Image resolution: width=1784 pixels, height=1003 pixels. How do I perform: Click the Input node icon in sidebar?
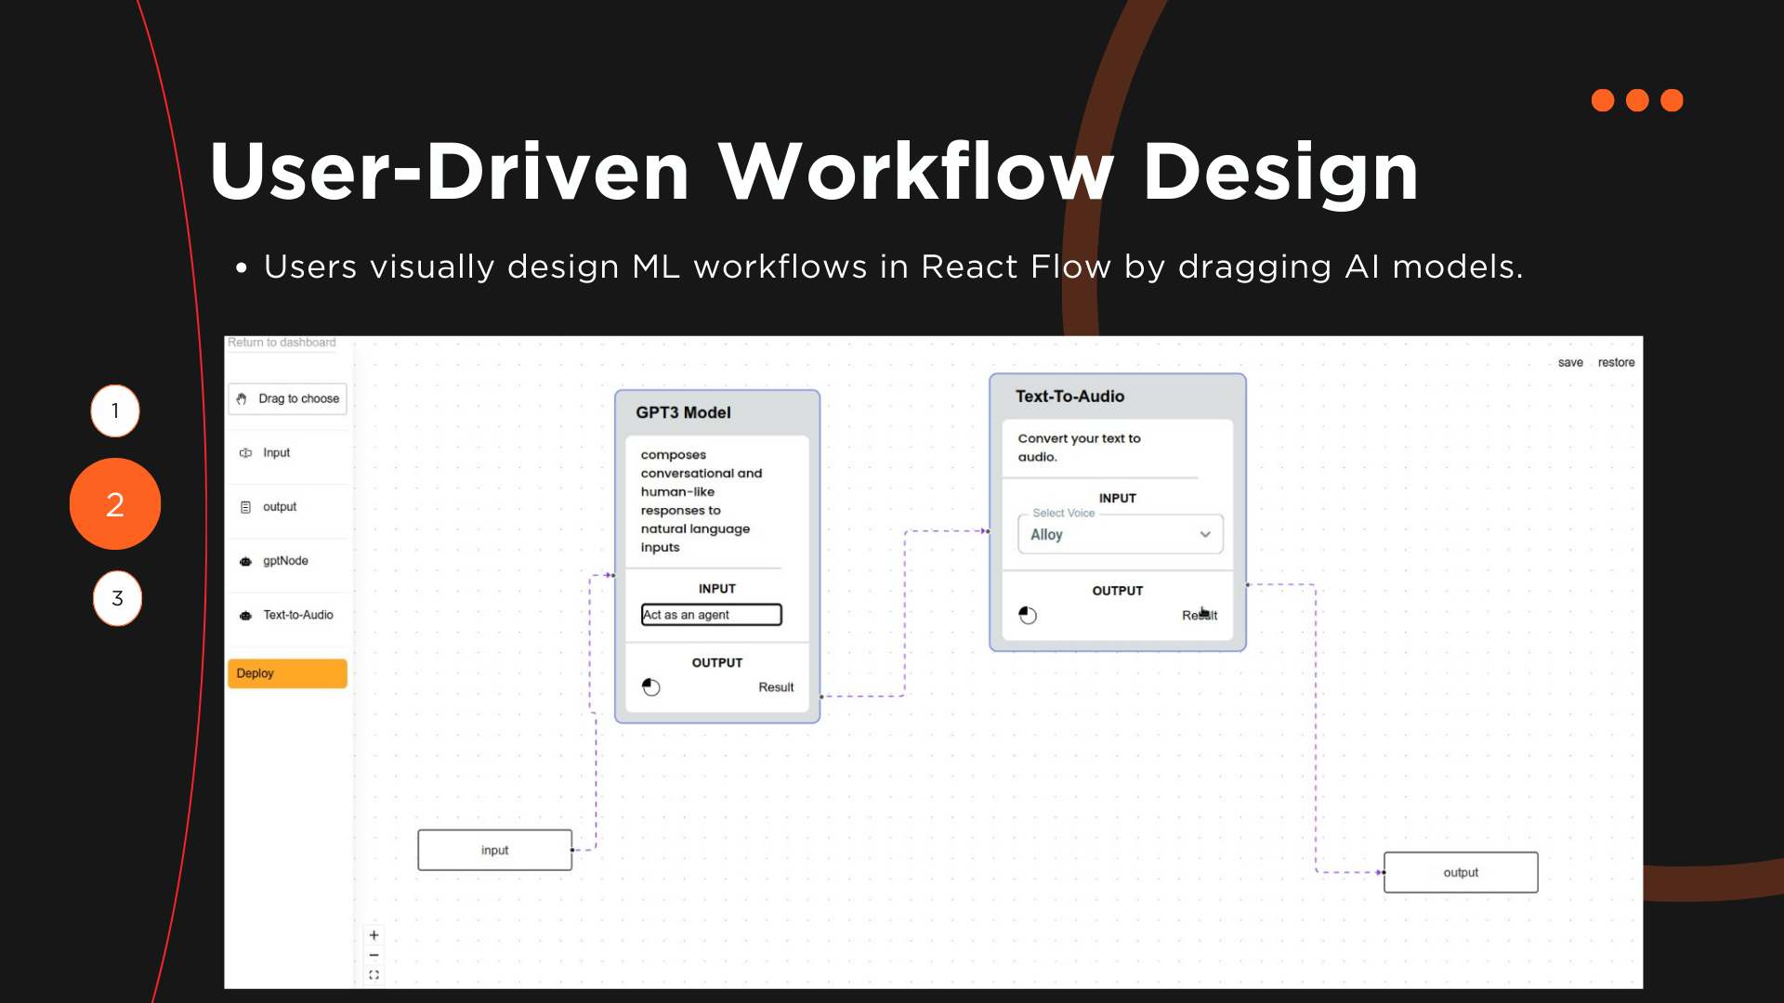pyautogui.click(x=244, y=452)
